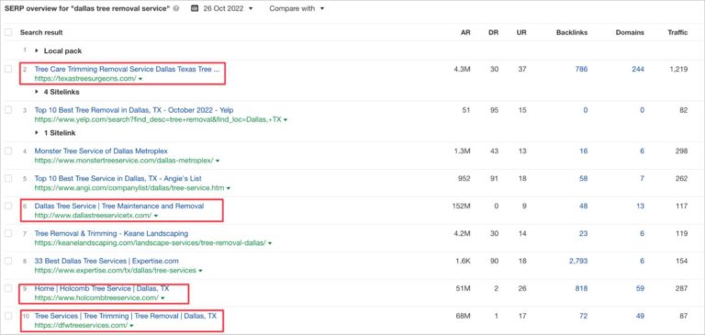Open the dropdown arrow after texastreesurgeons.com URL

point(140,79)
